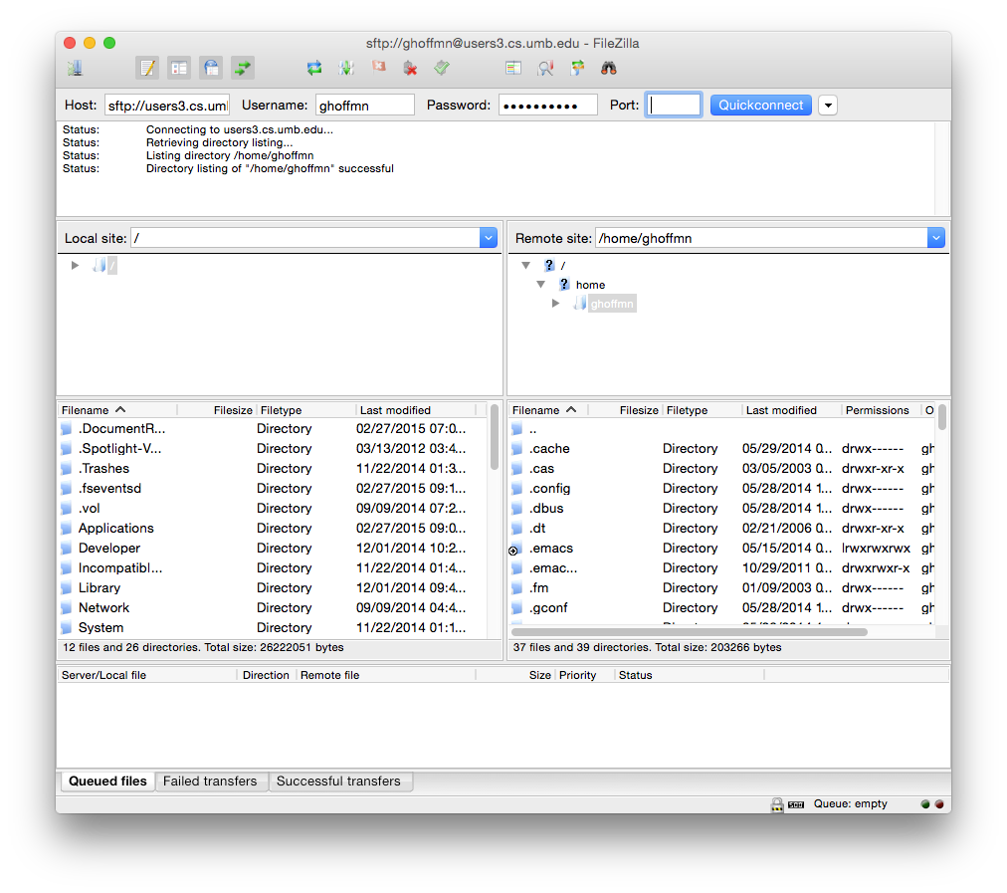Screen dimensions: 1007x893
Task: Reconnect to last server with checkmark icon
Action: click(442, 68)
